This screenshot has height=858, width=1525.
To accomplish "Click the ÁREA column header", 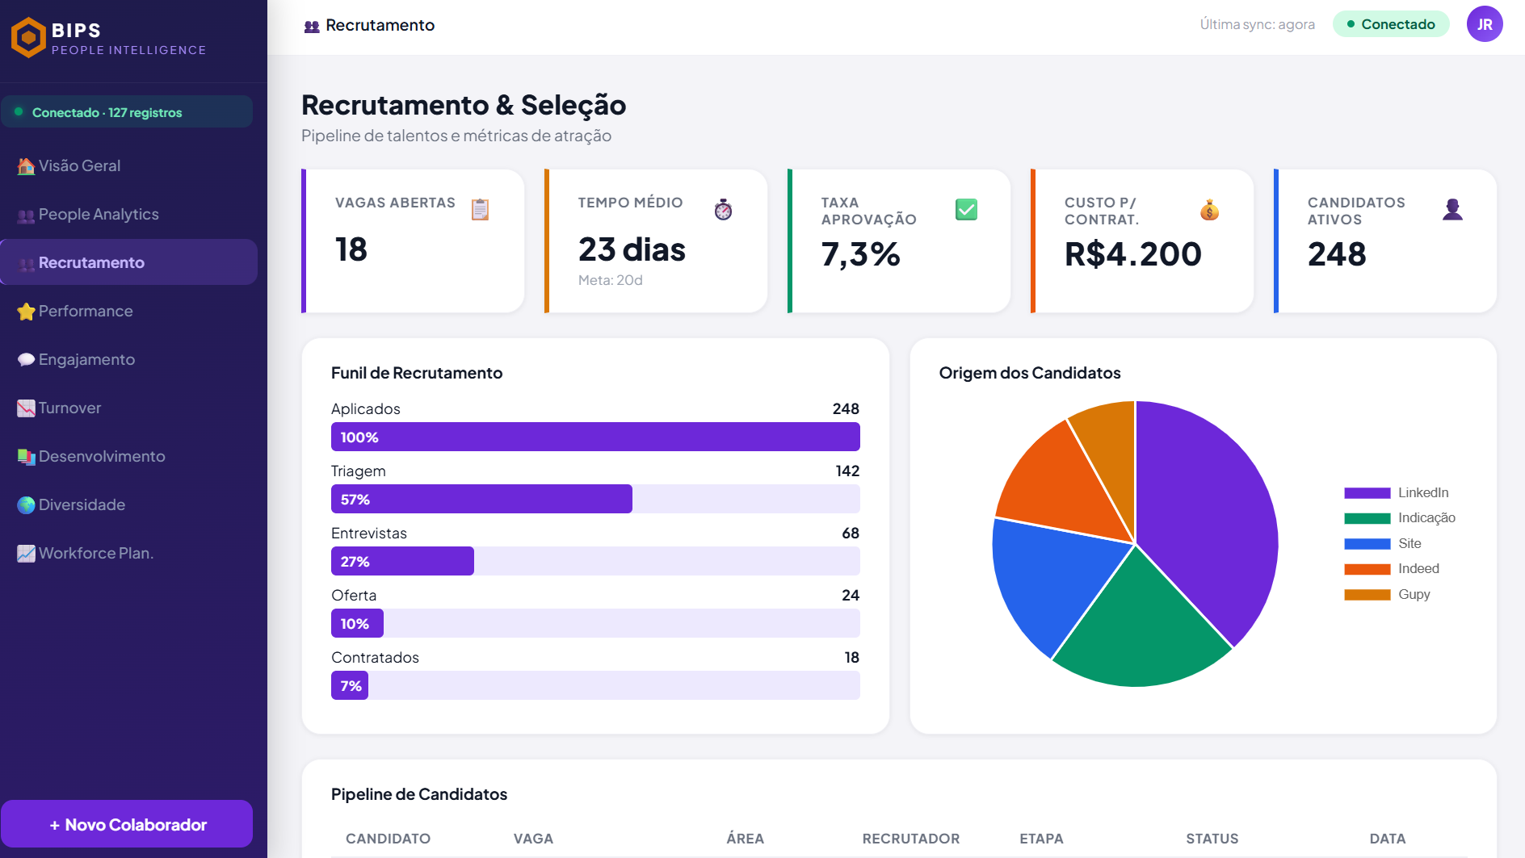I will click(745, 839).
